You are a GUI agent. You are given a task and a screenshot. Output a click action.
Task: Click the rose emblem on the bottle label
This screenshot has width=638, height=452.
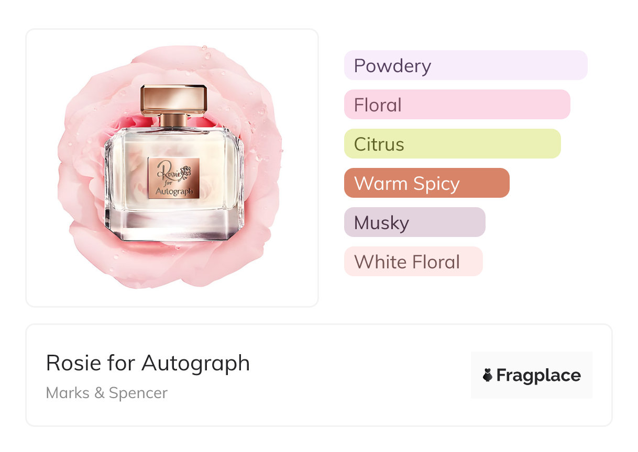185,171
